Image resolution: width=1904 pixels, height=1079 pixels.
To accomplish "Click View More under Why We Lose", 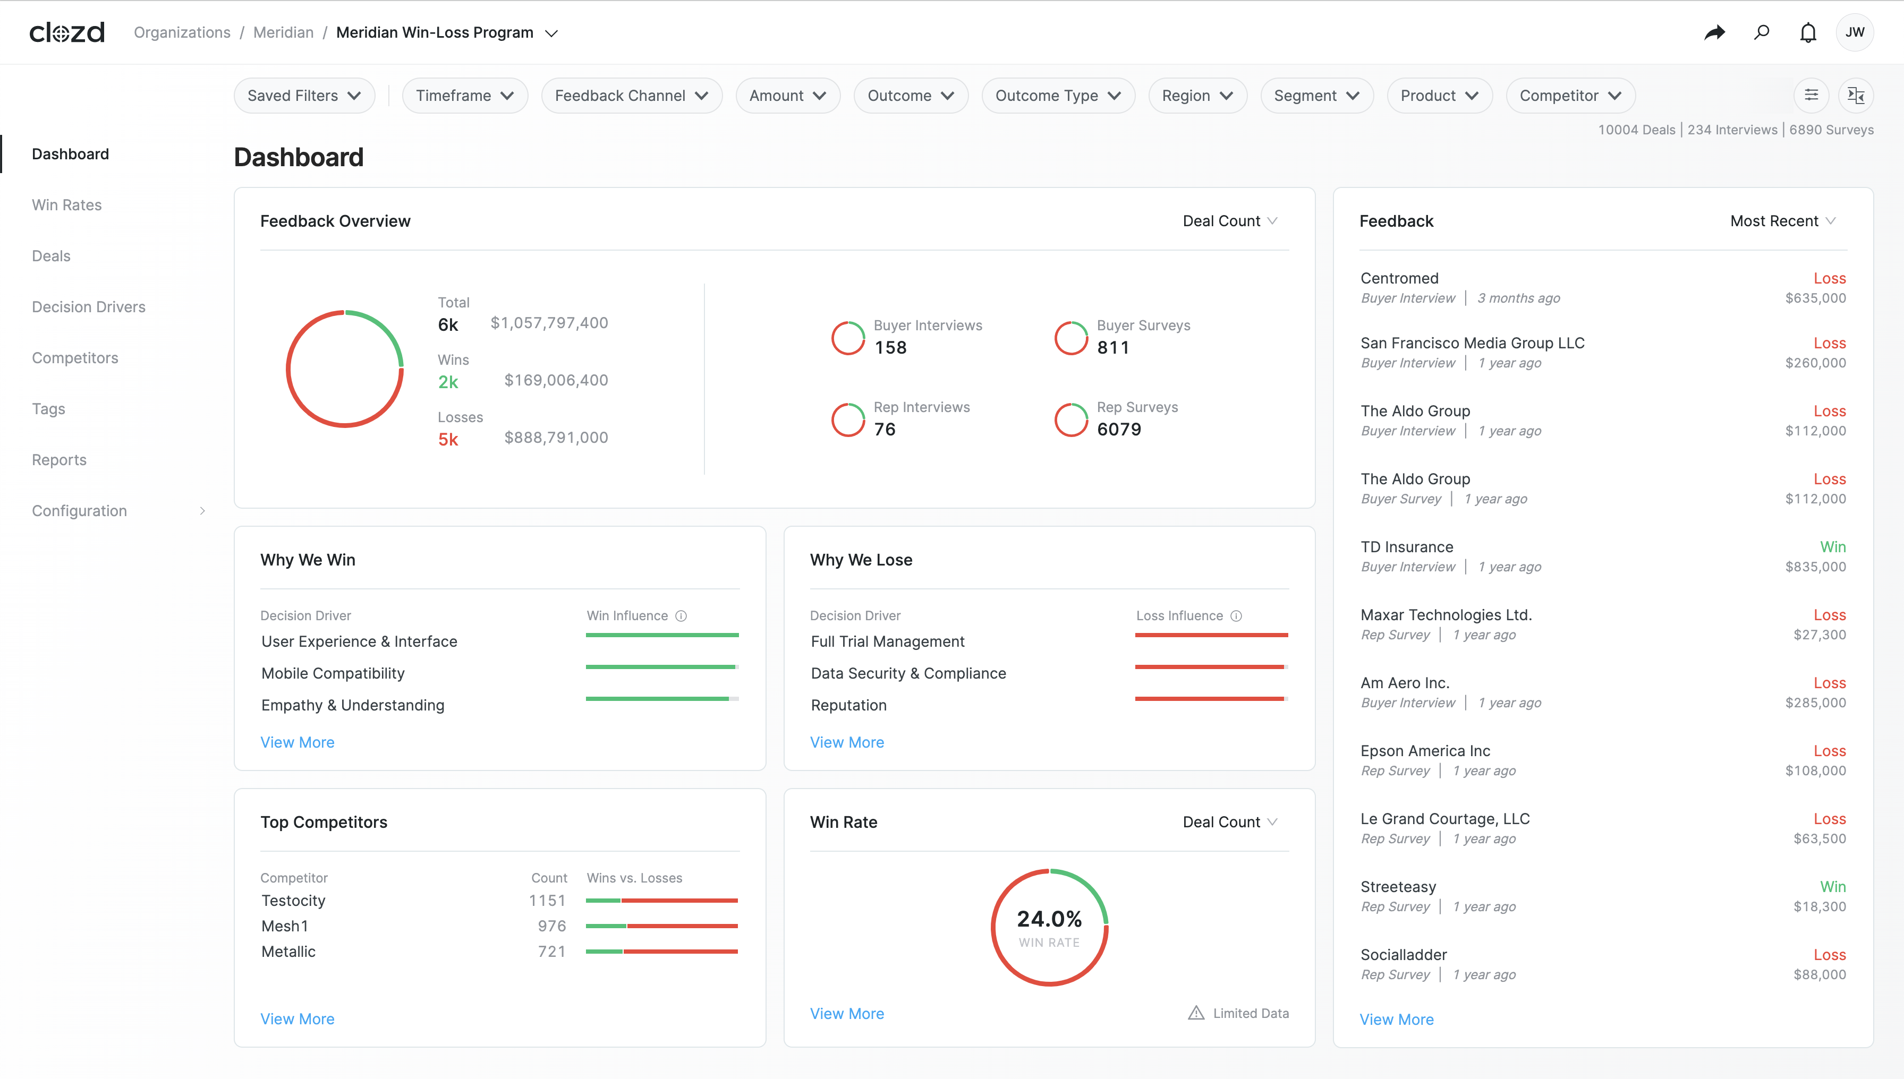I will point(847,742).
